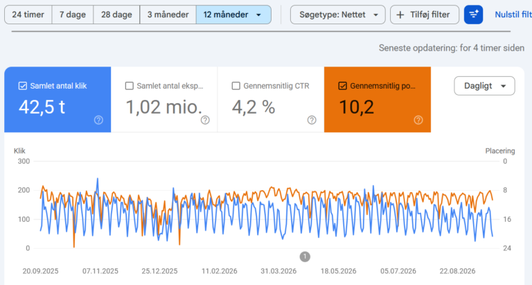
Task: Click the Tilføj filter button
Action: (x=425, y=15)
